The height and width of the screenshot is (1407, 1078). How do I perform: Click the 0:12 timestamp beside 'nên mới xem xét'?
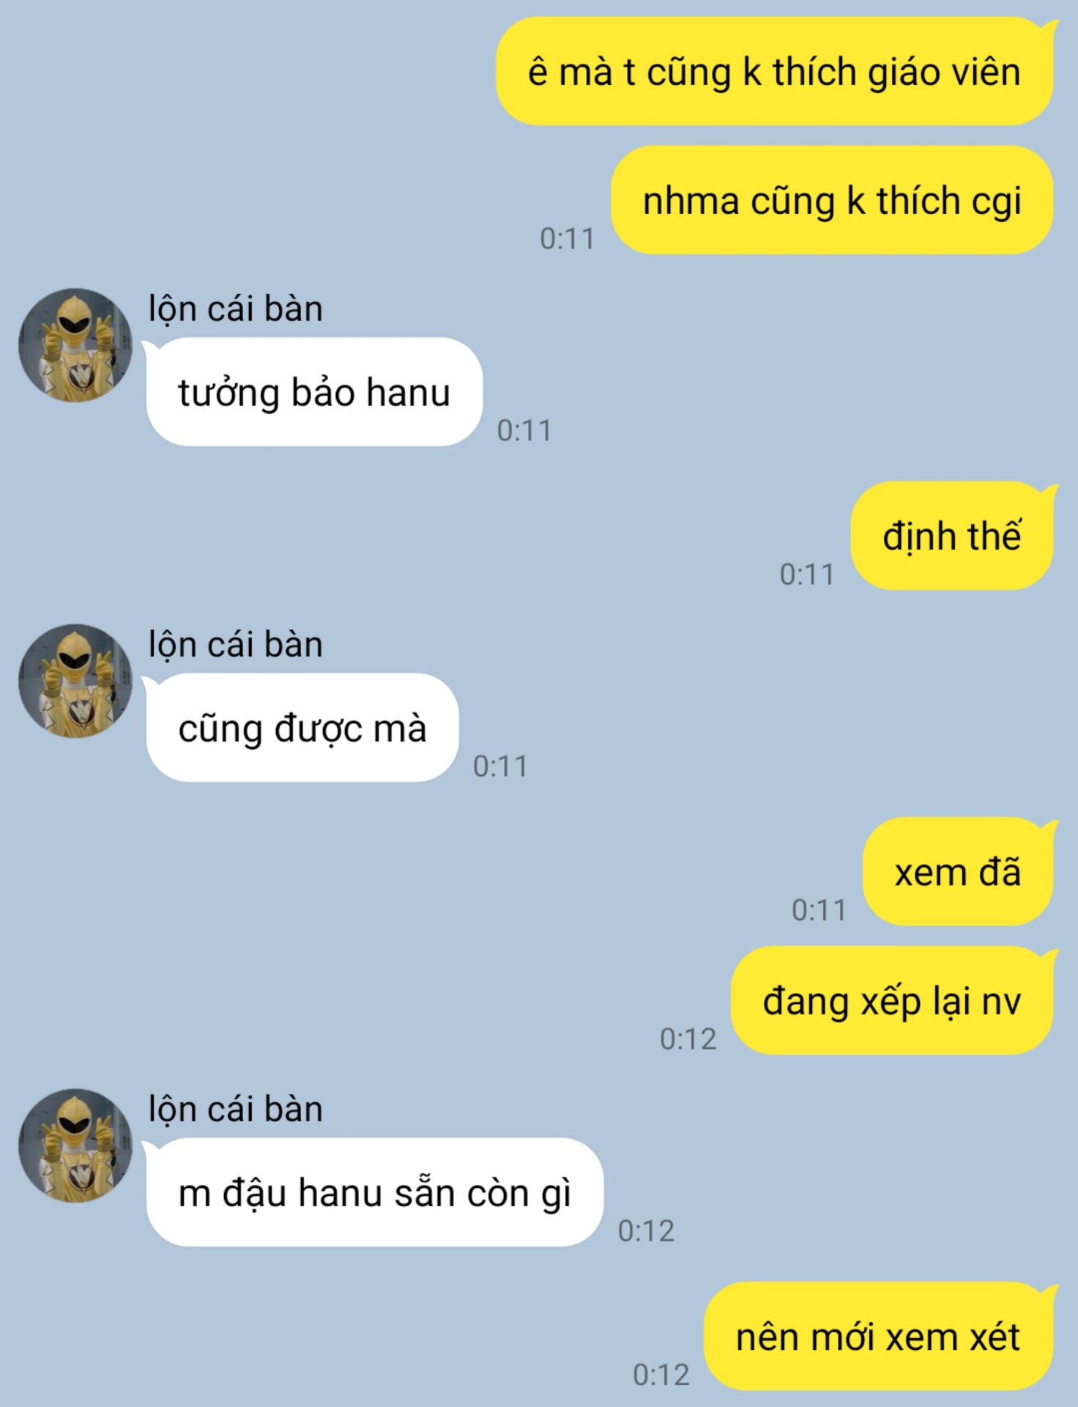[x=661, y=1375]
